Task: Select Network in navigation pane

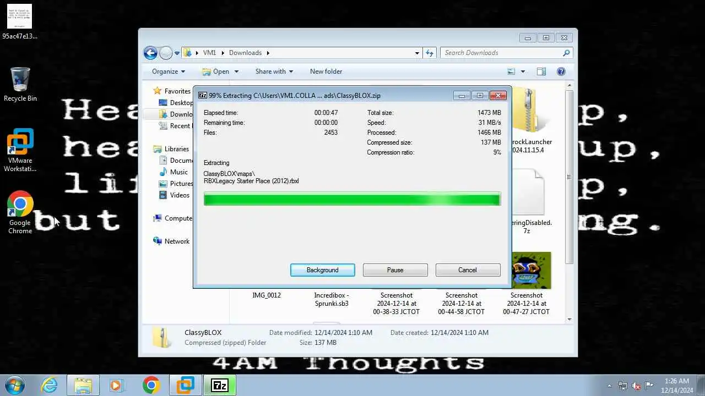Action: coord(171,241)
